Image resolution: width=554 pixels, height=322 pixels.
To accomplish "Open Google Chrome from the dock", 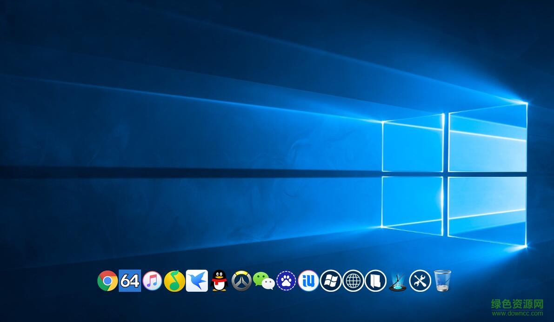I will point(107,281).
